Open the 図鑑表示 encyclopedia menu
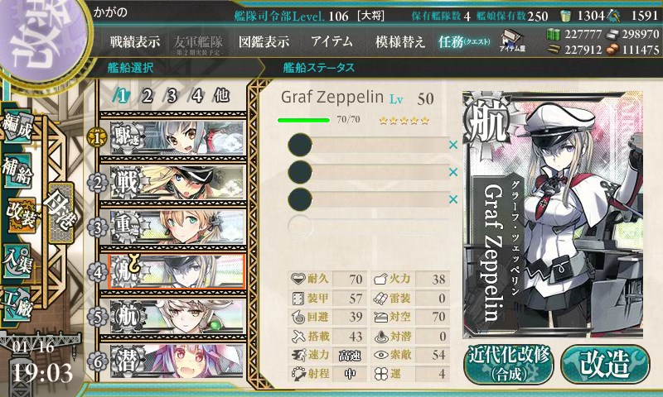 (x=264, y=41)
